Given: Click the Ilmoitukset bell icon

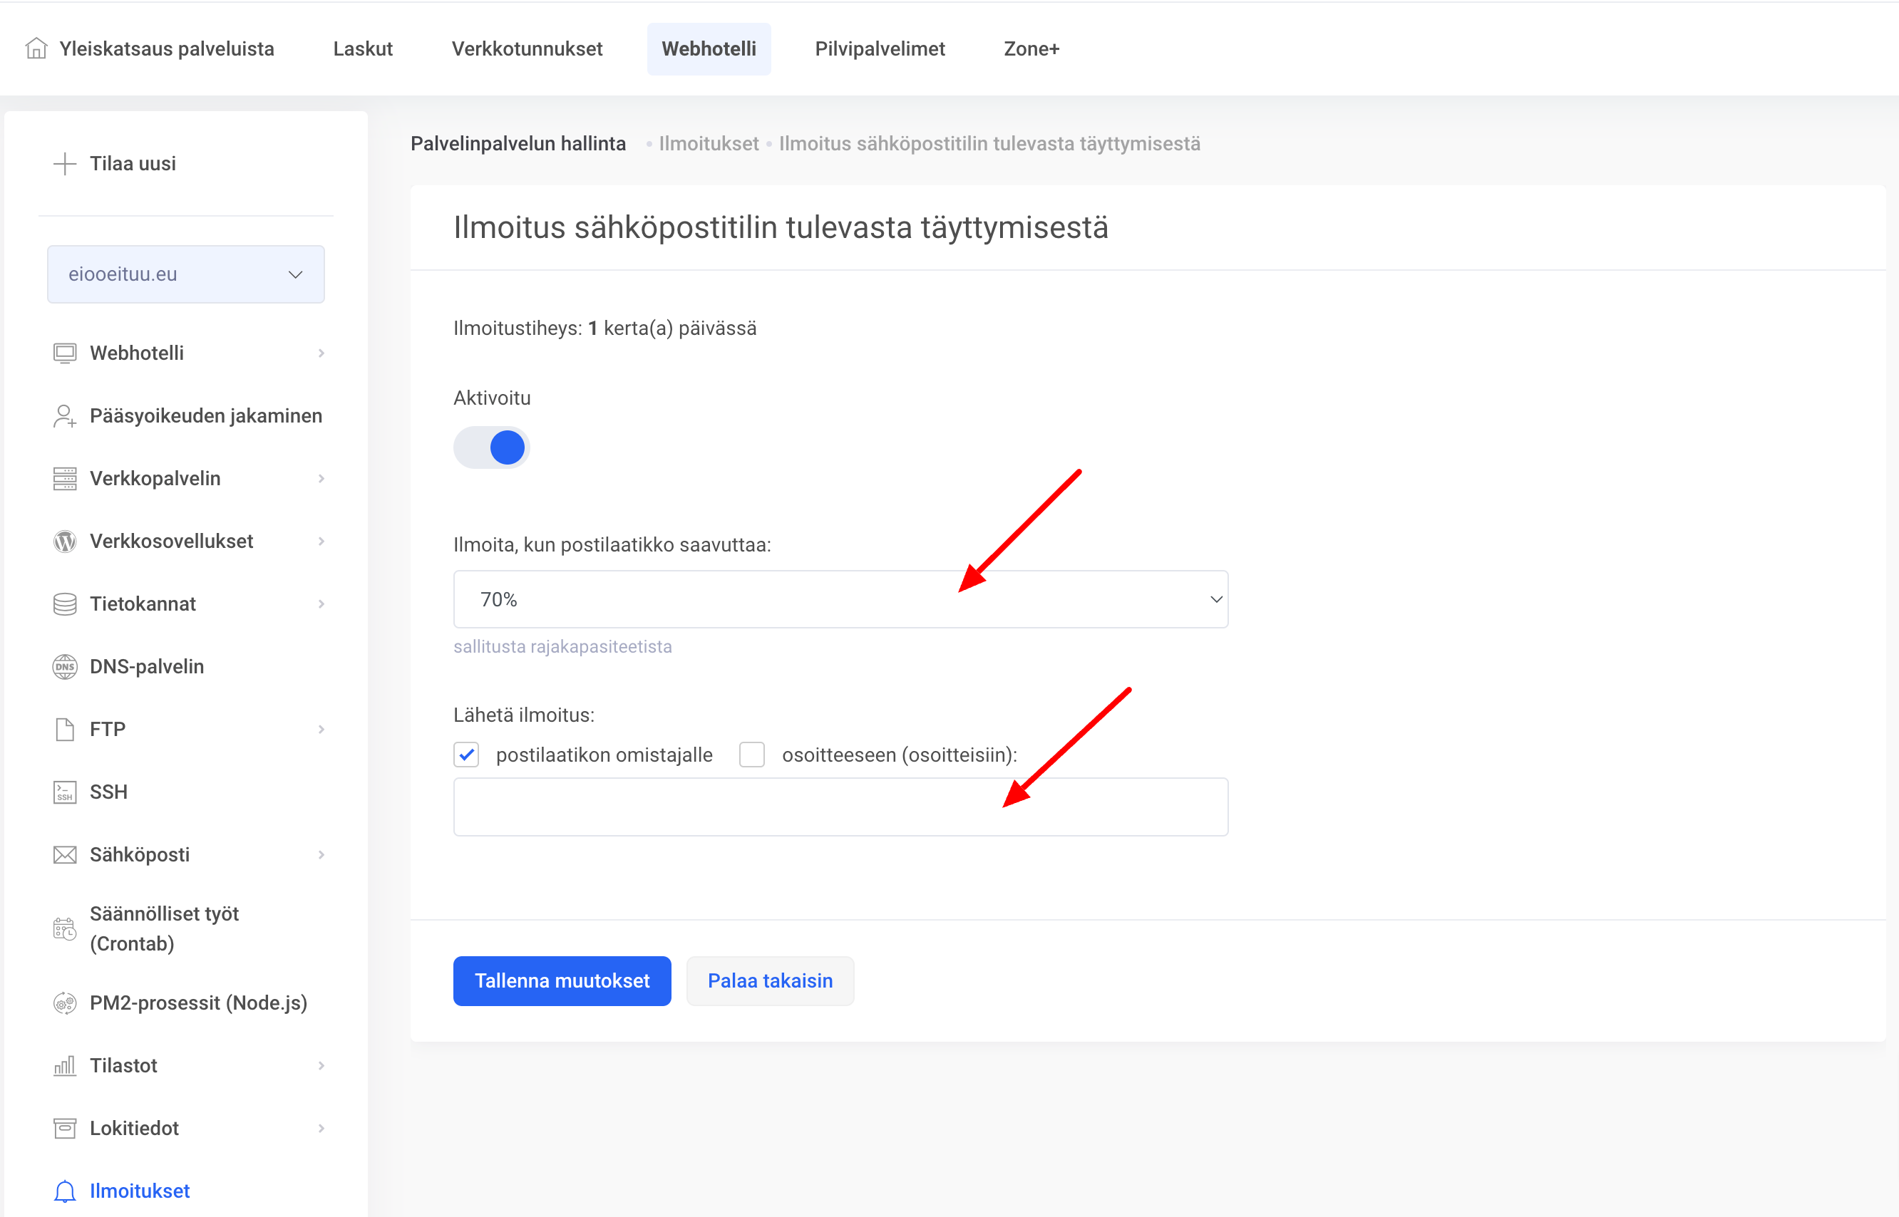Looking at the screenshot, I should point(65,1191).
